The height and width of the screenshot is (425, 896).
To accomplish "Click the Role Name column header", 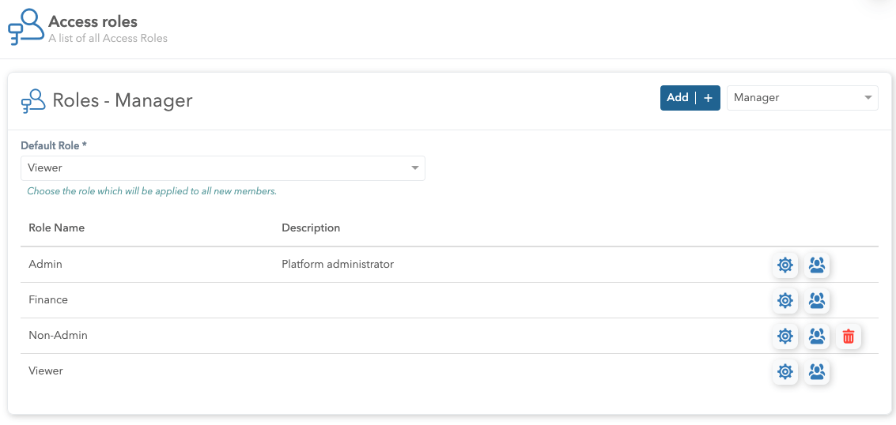I will click(x=56, y=228).
